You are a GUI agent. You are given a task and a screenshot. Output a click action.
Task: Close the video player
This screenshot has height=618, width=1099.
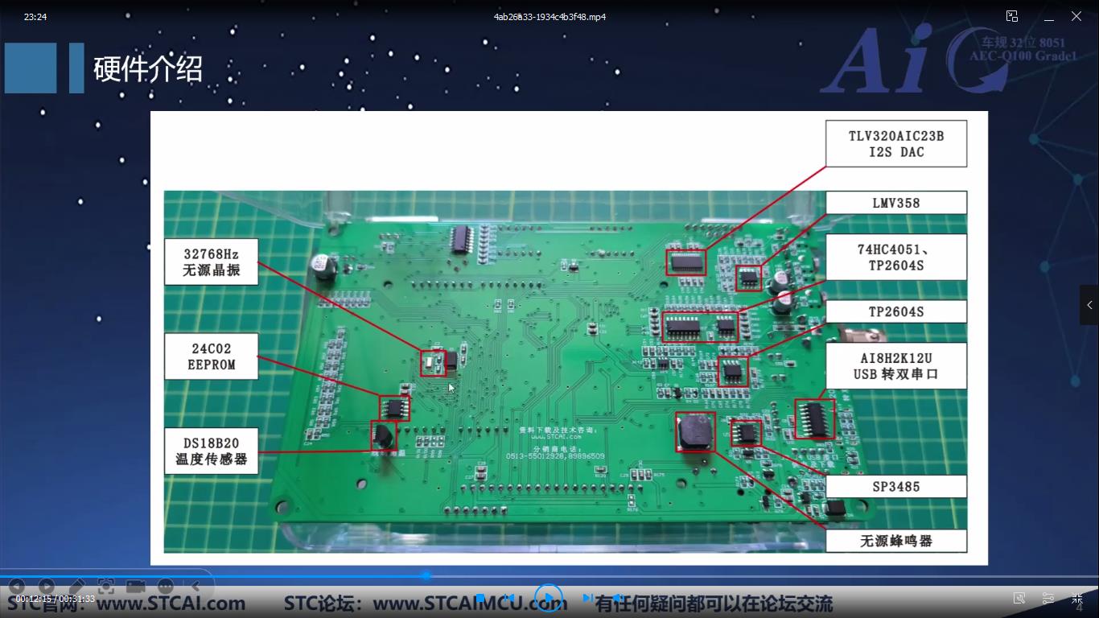tap(1076, 16)
